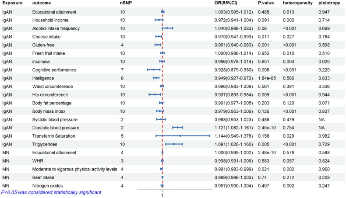This screenshot has width=346, height=198.
Task: Click the 'P.value' column header
Action: [266, 3]
